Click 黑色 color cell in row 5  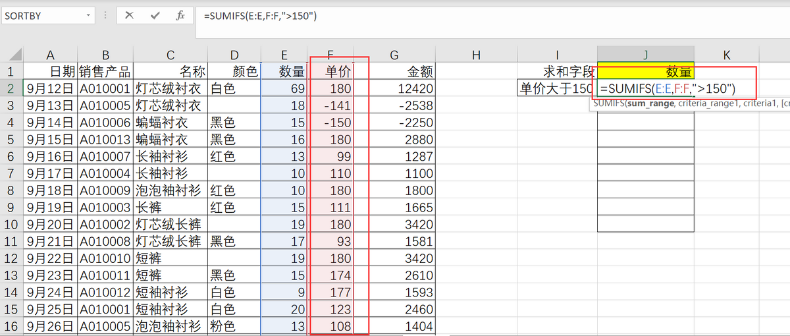(234, 139)
